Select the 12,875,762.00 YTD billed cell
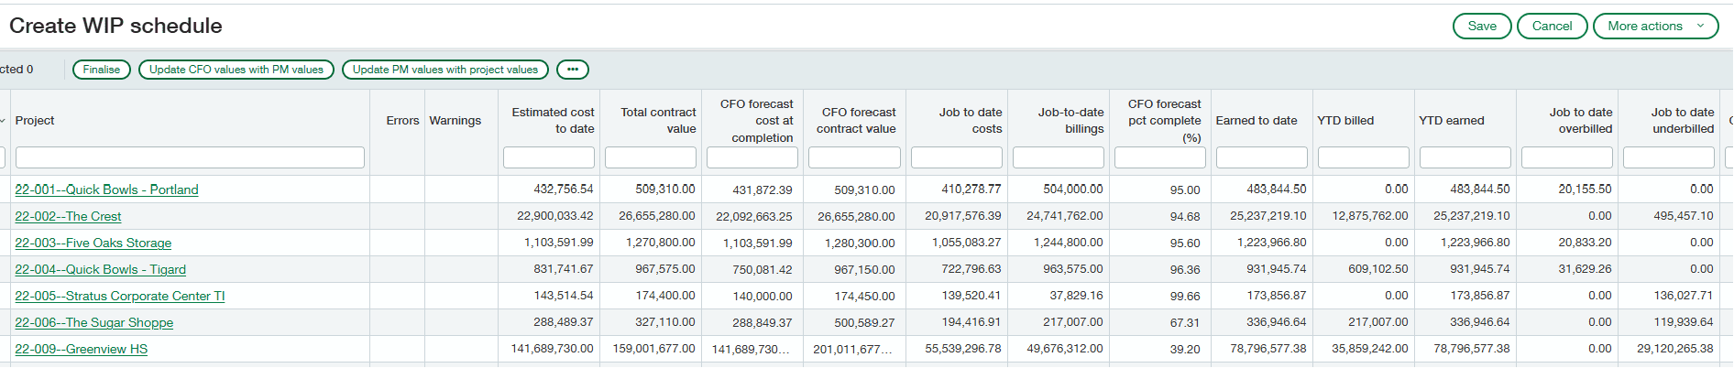This screenshot has width=1734, height=368. 1364,215
